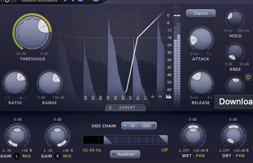Click the high-cut filter handle

point(164,140)
